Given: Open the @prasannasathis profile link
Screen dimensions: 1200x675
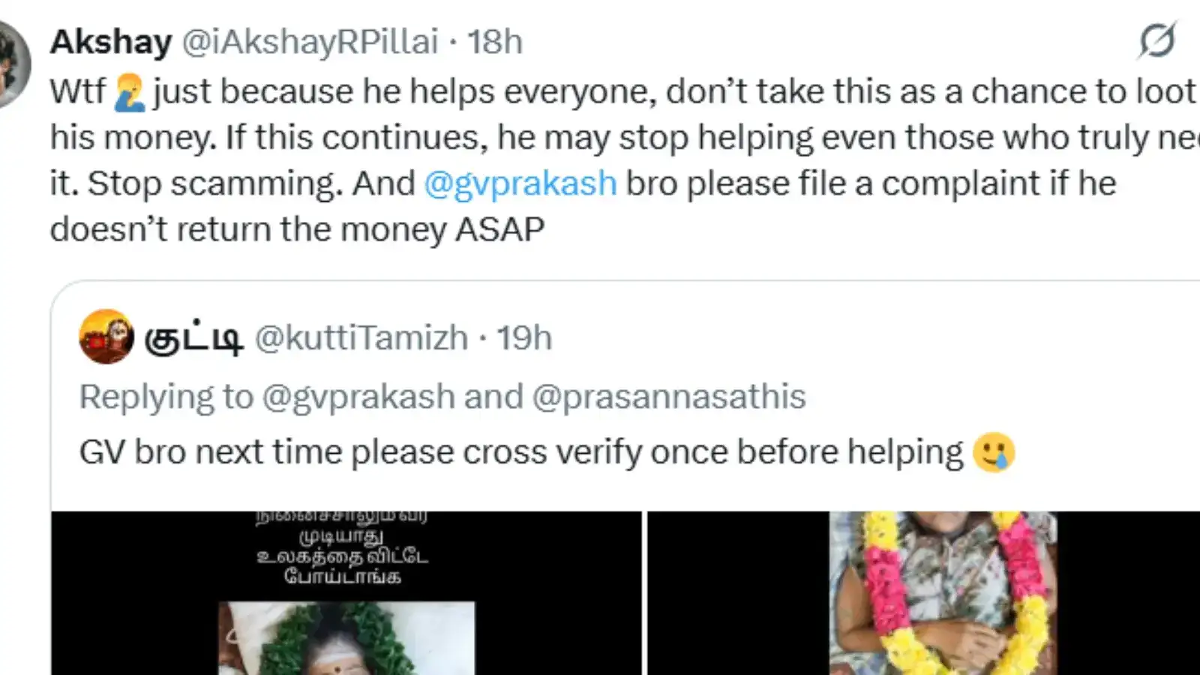Looking at the screenshot, I should [x=669, y=397].
